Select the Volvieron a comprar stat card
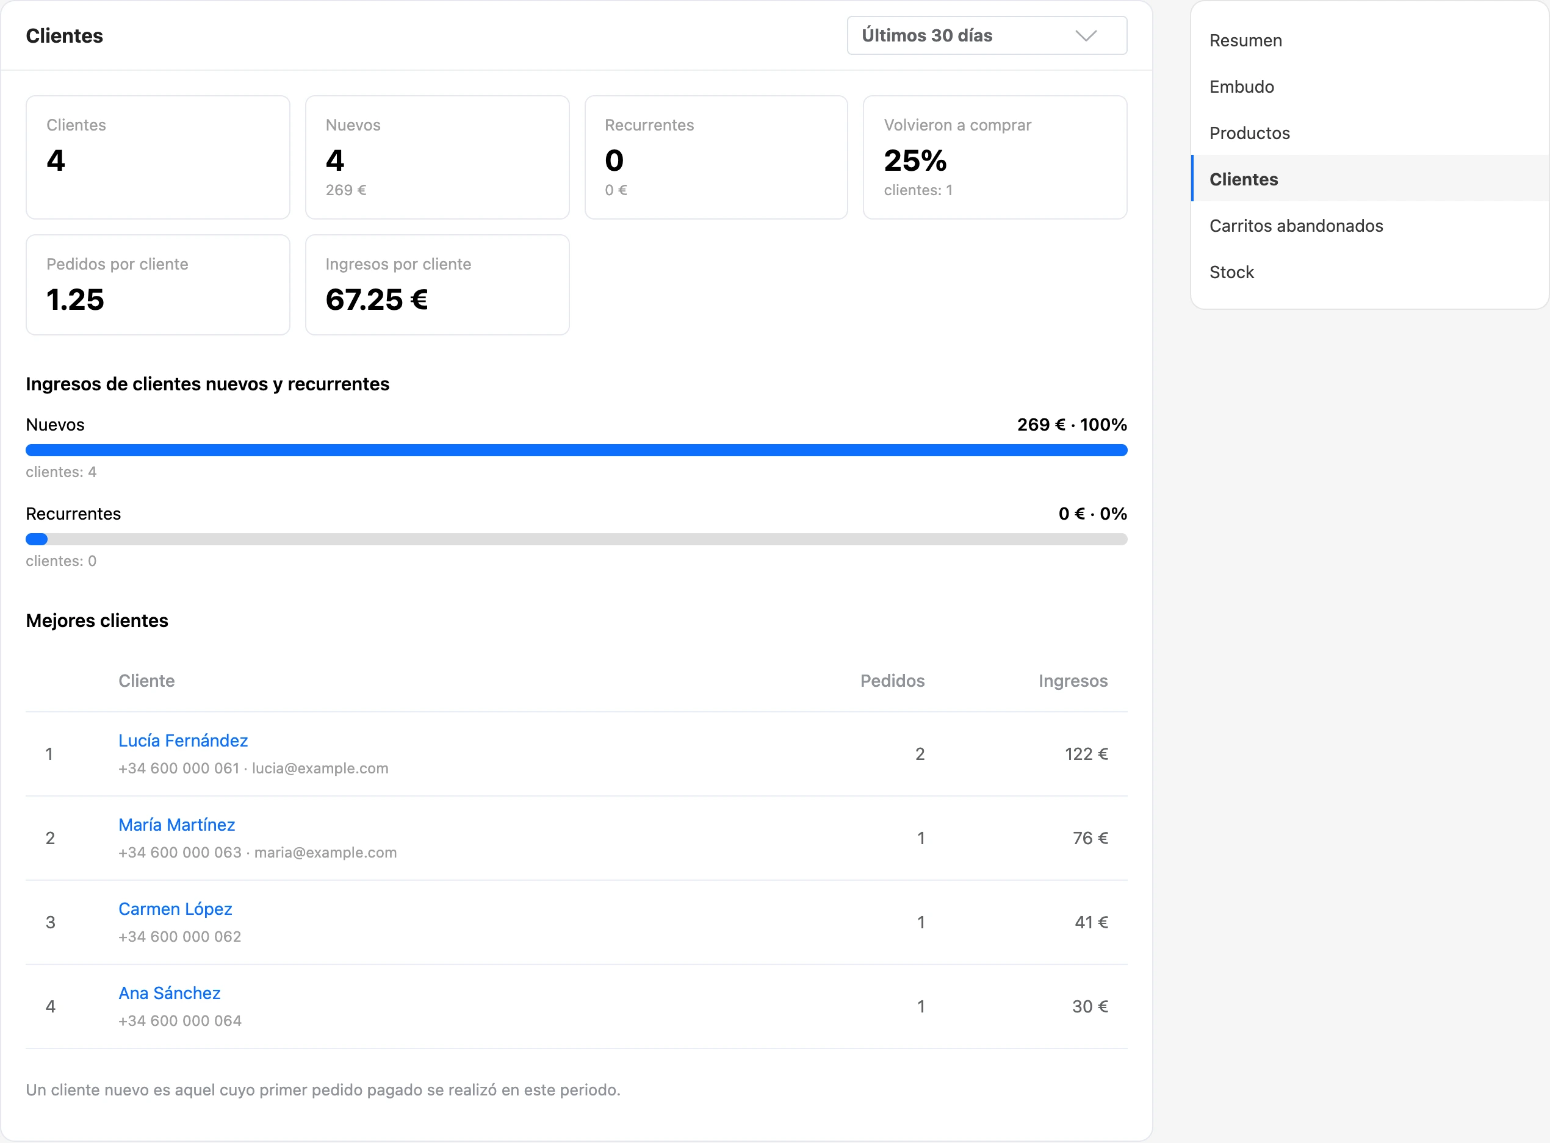1550x1143 pixels. point(995,157)
